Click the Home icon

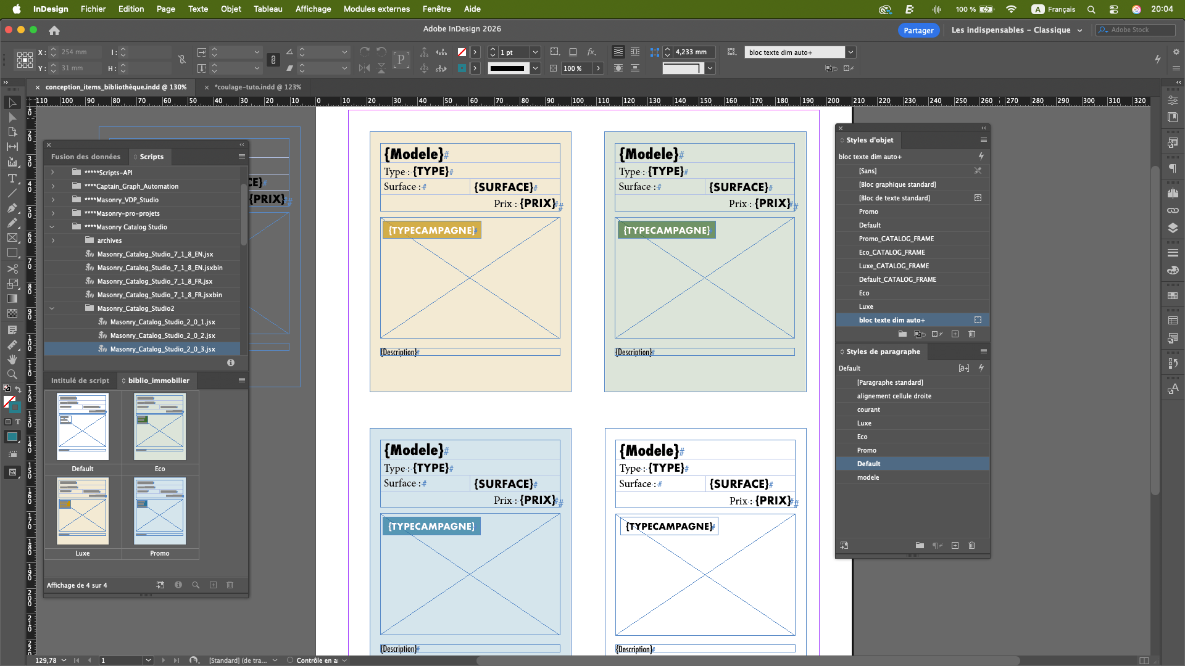tap(54, 30)
